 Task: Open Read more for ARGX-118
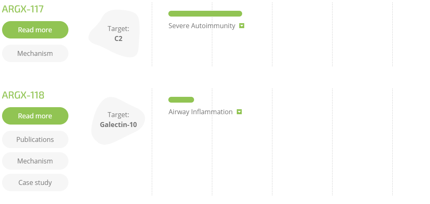tap(35, 116)
